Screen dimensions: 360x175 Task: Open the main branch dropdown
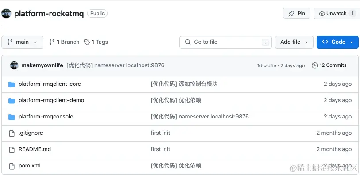(22, 42)
